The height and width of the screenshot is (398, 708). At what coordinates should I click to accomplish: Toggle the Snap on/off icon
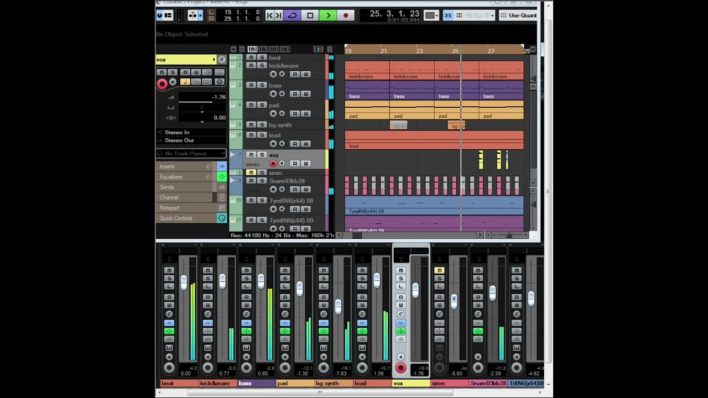point(448,15)
